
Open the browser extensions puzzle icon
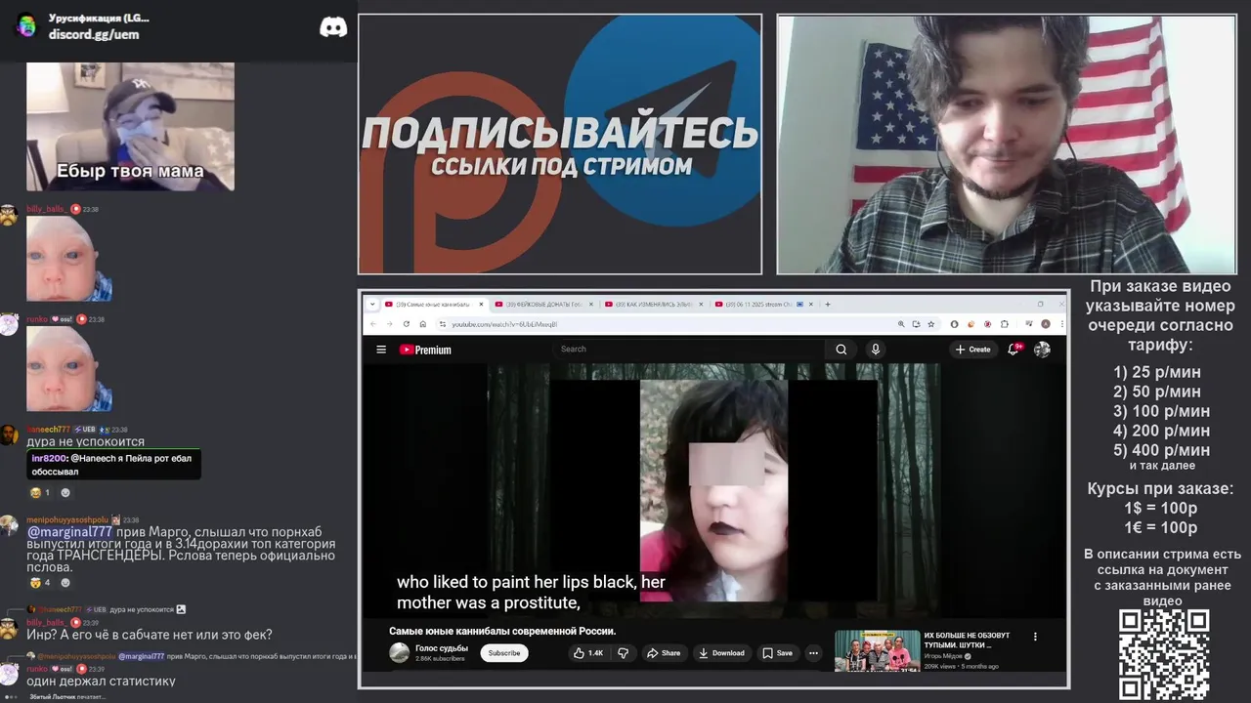pos(1005,324)
